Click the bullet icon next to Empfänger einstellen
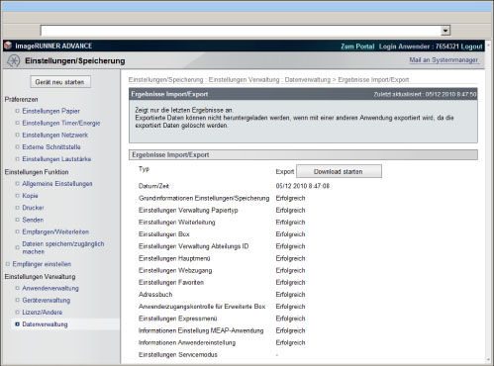 coord(8,264)
